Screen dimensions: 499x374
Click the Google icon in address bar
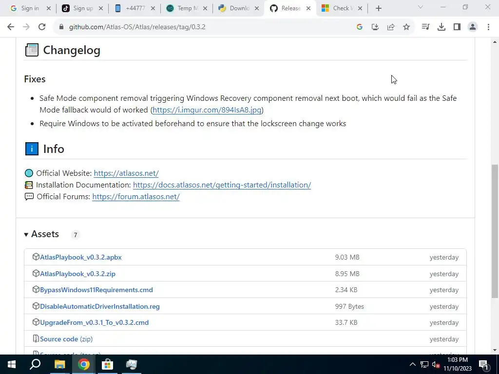click(360, 27)
